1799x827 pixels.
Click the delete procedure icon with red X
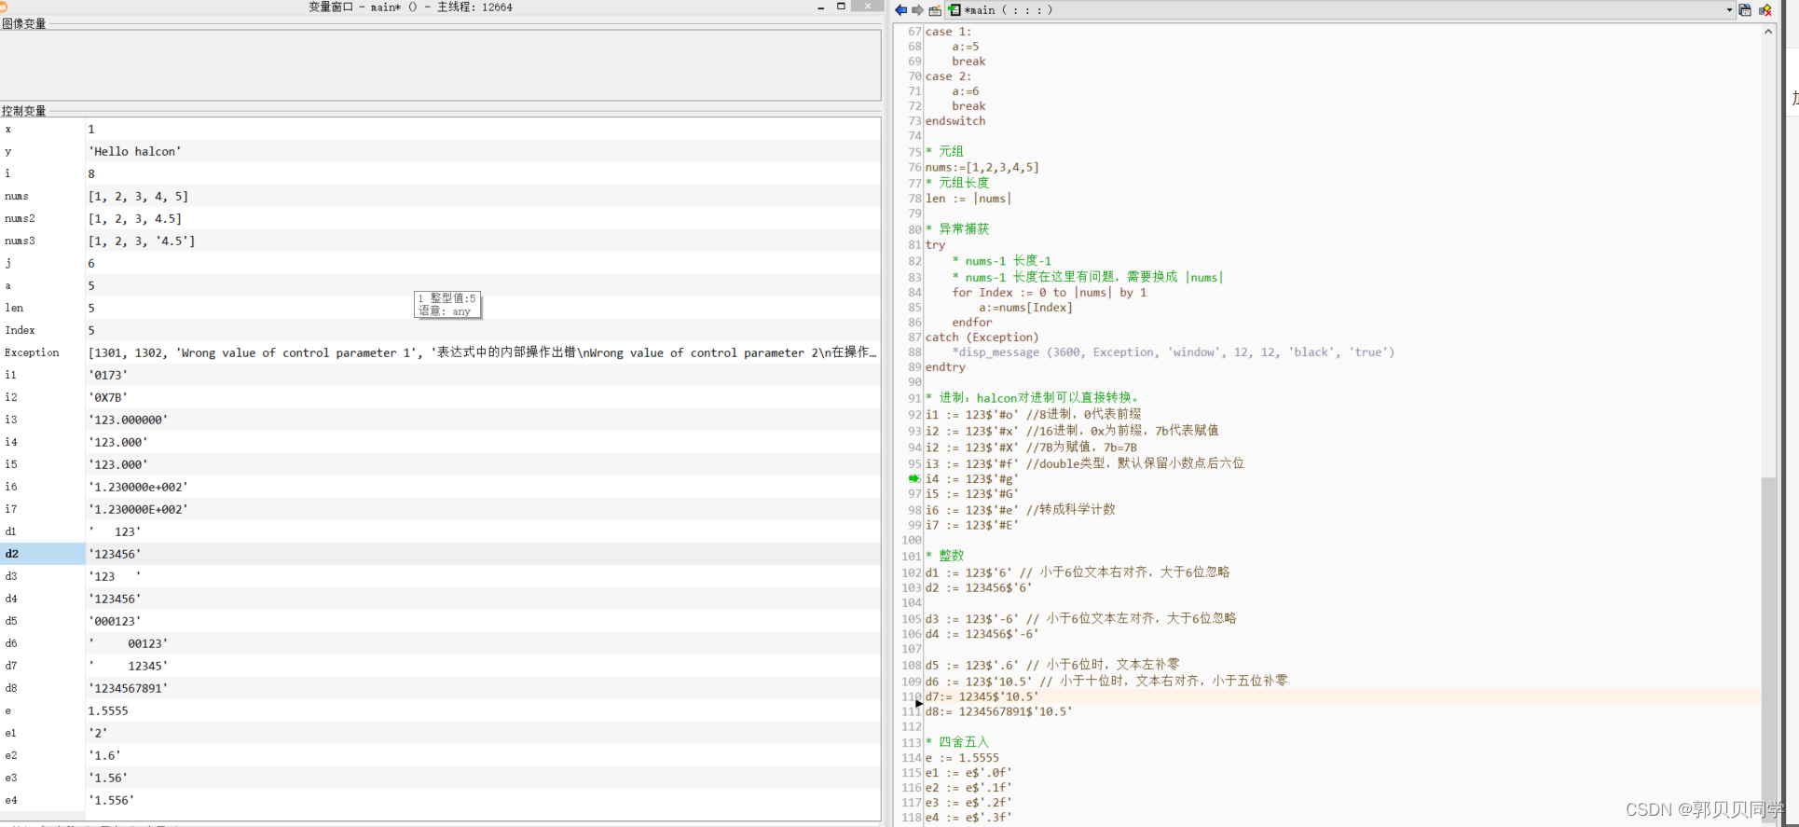pos(1765,9)
